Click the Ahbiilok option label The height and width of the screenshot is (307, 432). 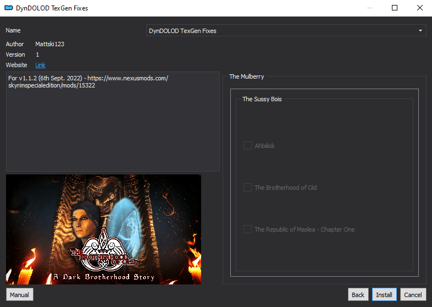tap(264, 146)
